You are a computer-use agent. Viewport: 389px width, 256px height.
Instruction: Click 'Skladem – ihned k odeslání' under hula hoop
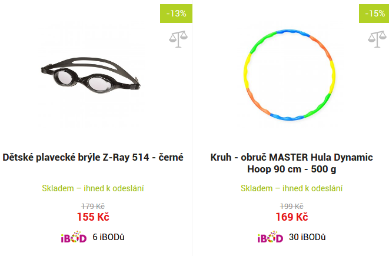[292, 188]
